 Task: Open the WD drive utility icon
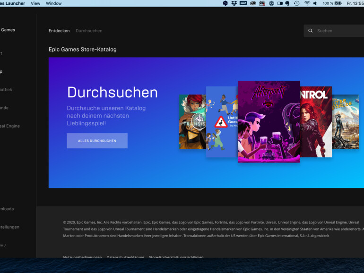click(x=243, y=3)
